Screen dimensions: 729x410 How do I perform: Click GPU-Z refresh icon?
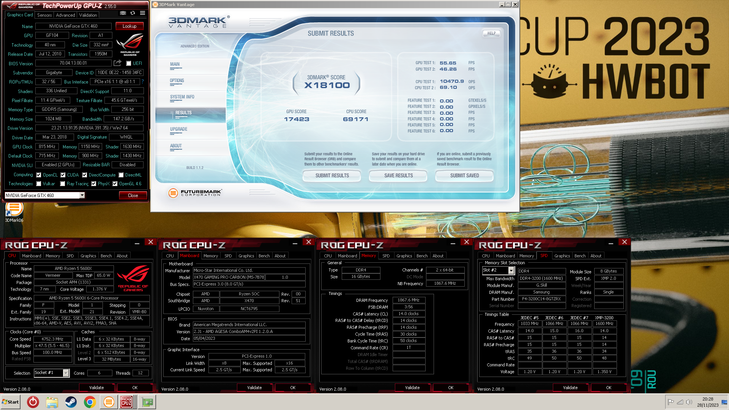tap(133, 13)
